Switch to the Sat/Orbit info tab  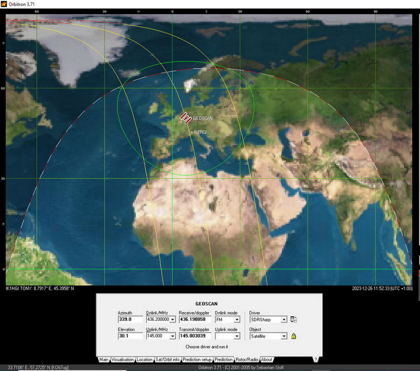click(x=167, y=360)
